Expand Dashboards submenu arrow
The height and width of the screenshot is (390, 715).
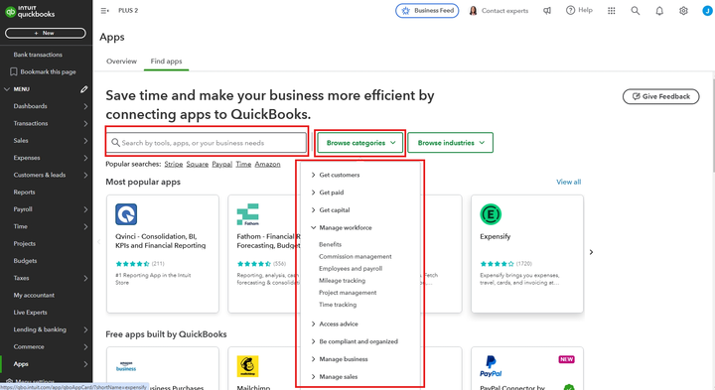[85, 106]
